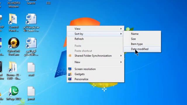Select the Word document icon beside Control Panel
187x105 pixels.
[31, 19]
